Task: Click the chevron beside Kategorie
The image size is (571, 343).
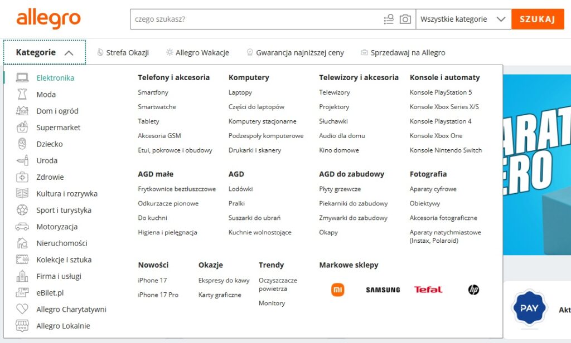Action: (69, 53)
